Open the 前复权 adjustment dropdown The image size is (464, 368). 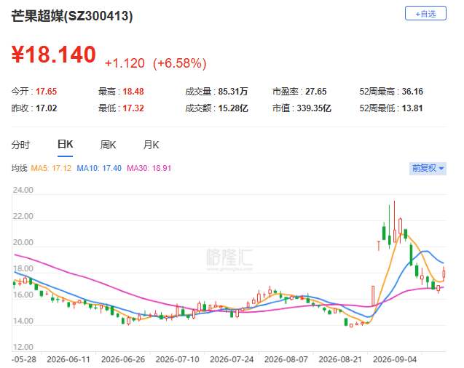coord(428,168)
